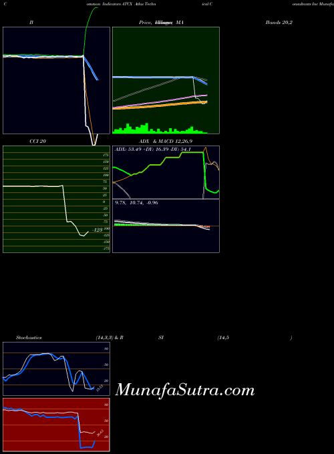Viewport: 334px width, 454px height.
Task: Click the green volume bars in price chart
Action: click(160, 129)
